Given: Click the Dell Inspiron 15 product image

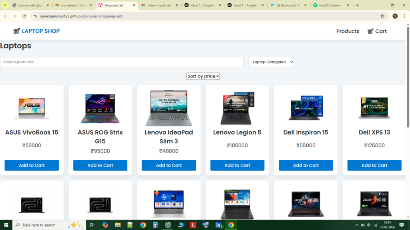Looking at the screenshot, I should click(305, 108).
